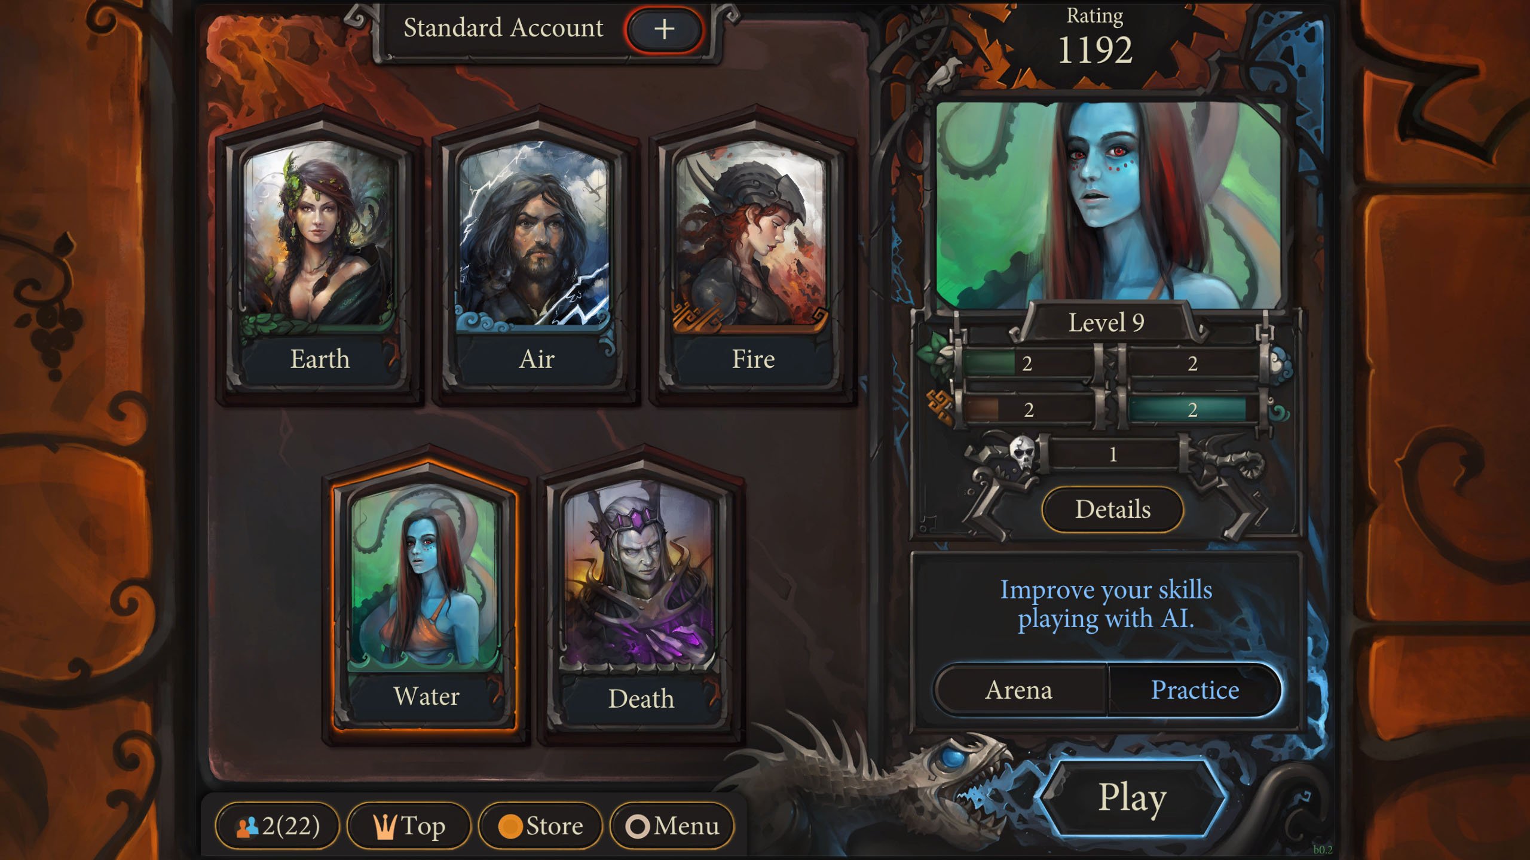Open the friends list players icon
Image resolution: width=1530 pixels, height=860 pixels.
[x=247, y=827]
